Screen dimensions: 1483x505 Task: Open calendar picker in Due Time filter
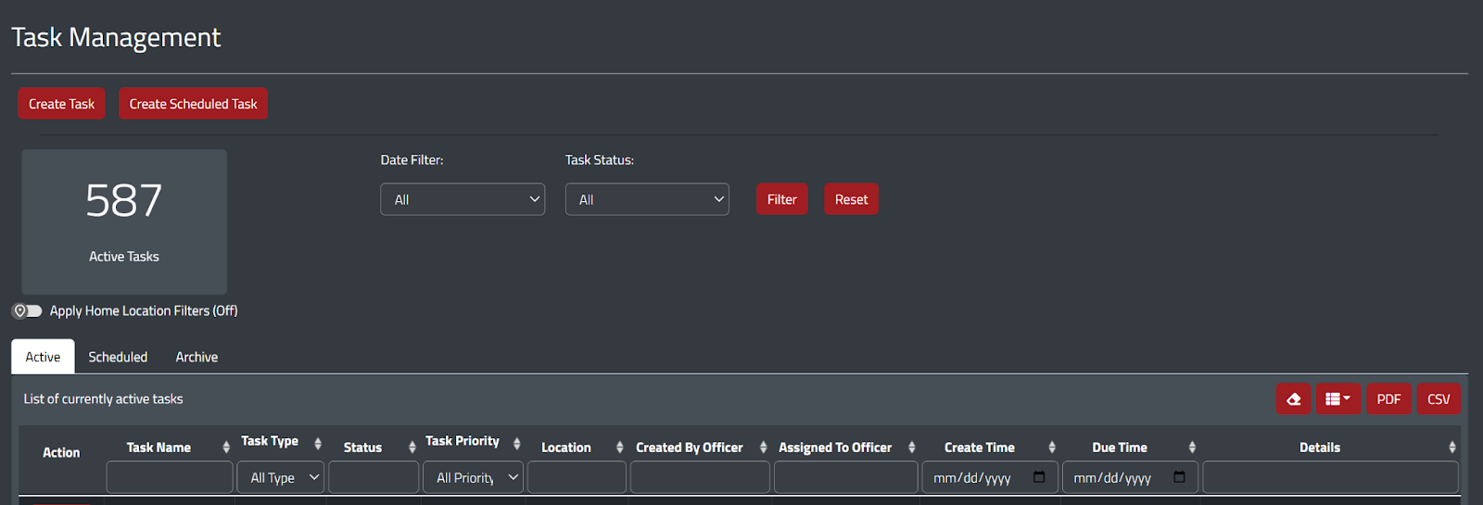pos(1179,477)
